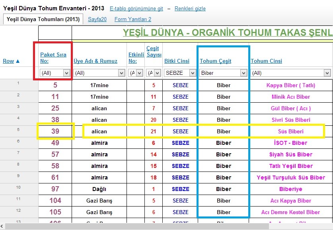Select the Süs Biberi cell in row 5
Screen dimensions: 333x230
tap(290, 131)
